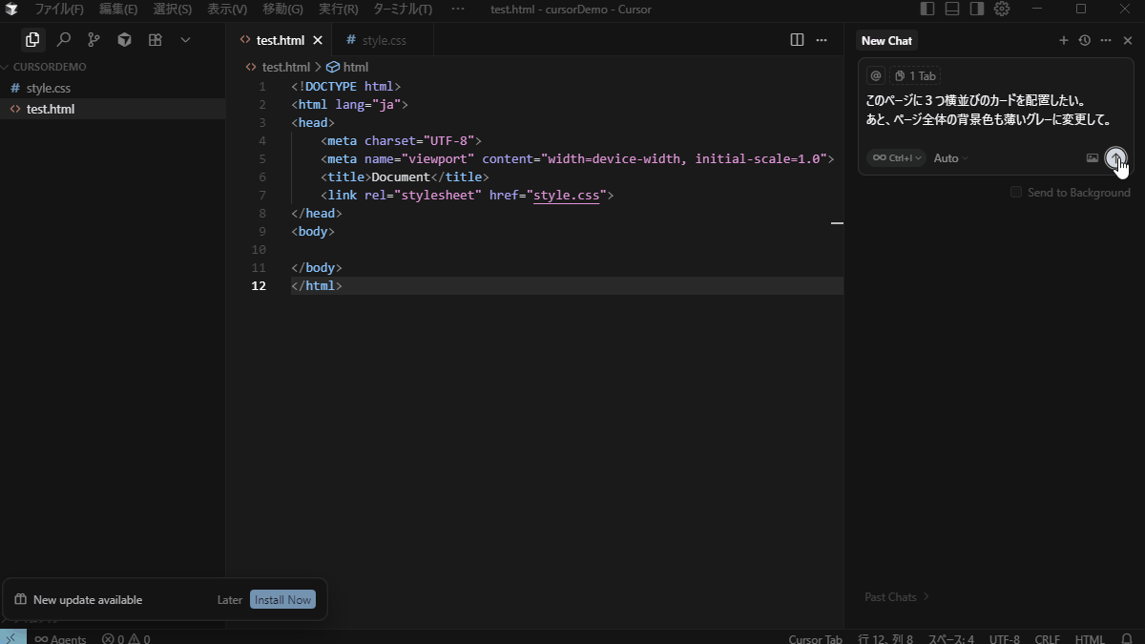The height and width of the screenshot is (644, 1145).
Task: Open the ターミナル(T) menu
Action: point(402,9)
